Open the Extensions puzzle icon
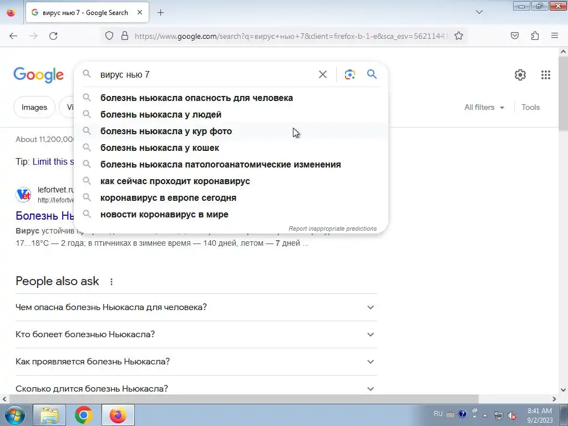568x426 pixels. [x=535, y=35]
